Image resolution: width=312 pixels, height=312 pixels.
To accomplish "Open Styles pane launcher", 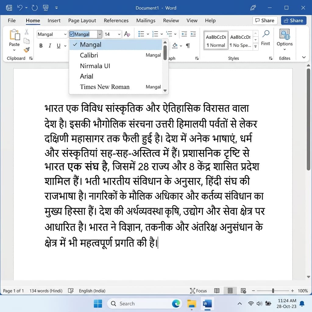I will coord(271,58).
